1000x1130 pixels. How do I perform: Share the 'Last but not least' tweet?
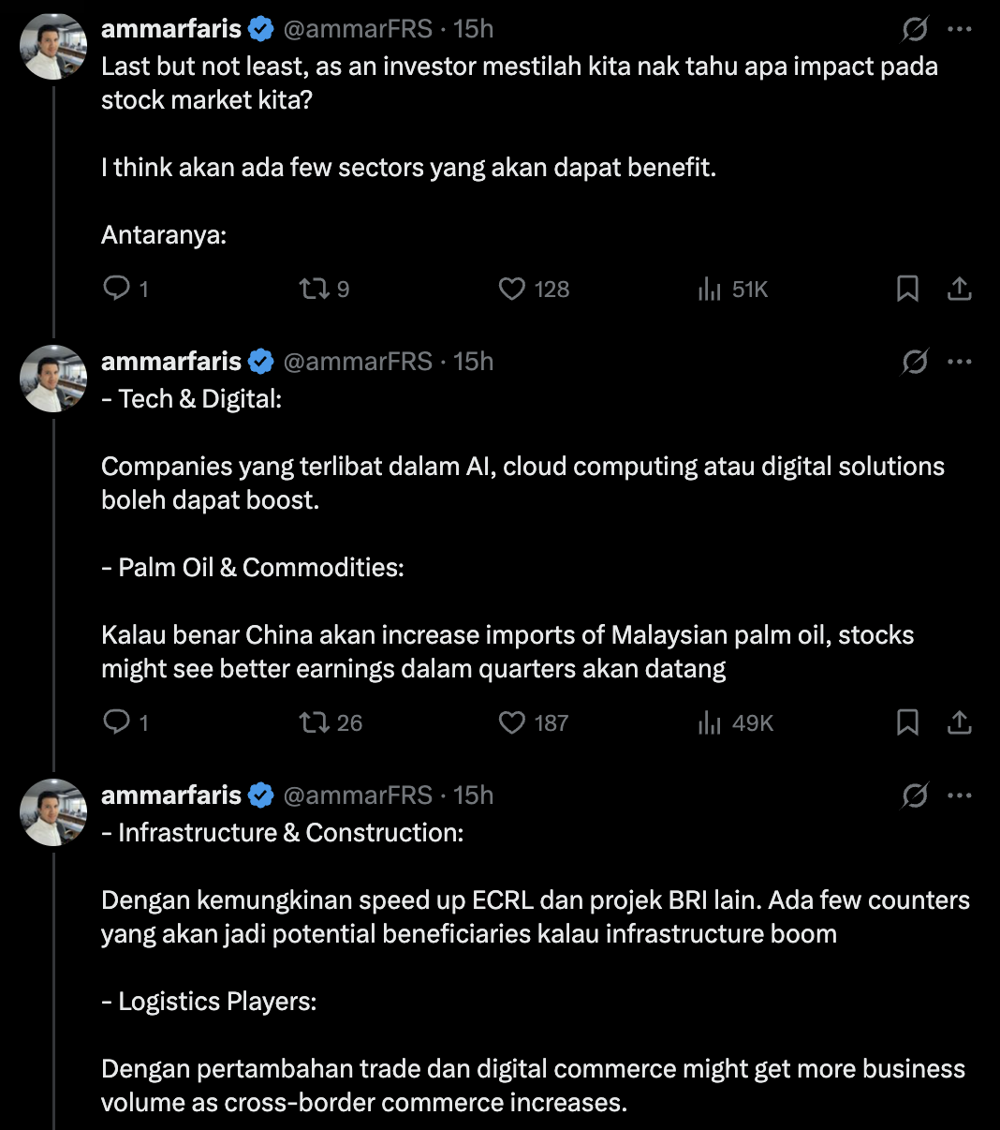pos(959,289)
